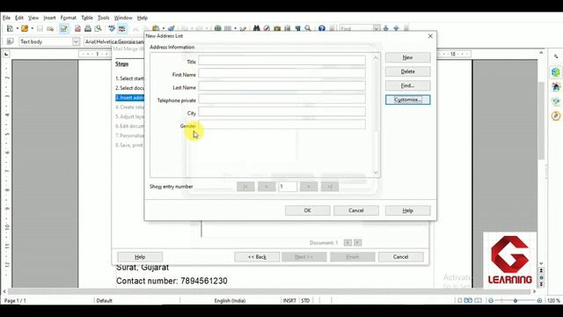Image resolution: width=563 pixels, height=317 pixels.
Task: Open the View menu
Action: [x=33, y=18]
